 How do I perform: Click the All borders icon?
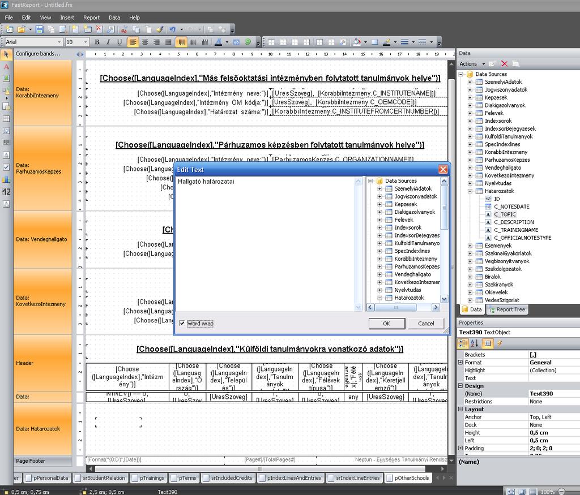point(319,42)
